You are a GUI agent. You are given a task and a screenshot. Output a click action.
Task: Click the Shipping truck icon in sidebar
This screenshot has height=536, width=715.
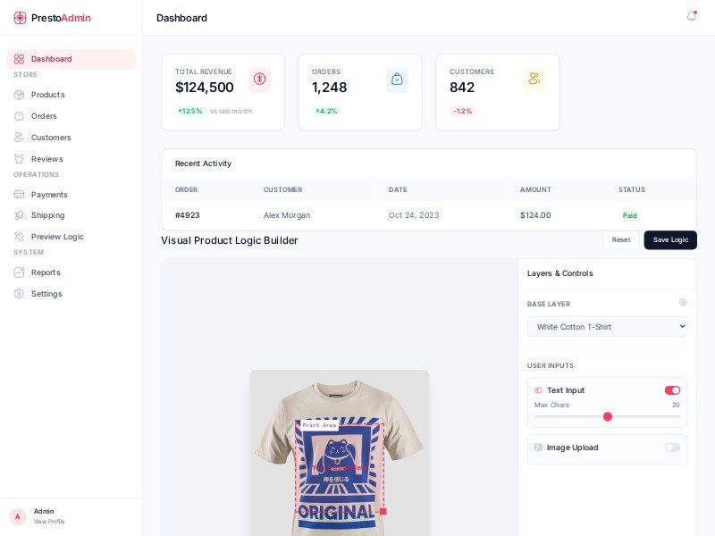click(x=19, y=215)
